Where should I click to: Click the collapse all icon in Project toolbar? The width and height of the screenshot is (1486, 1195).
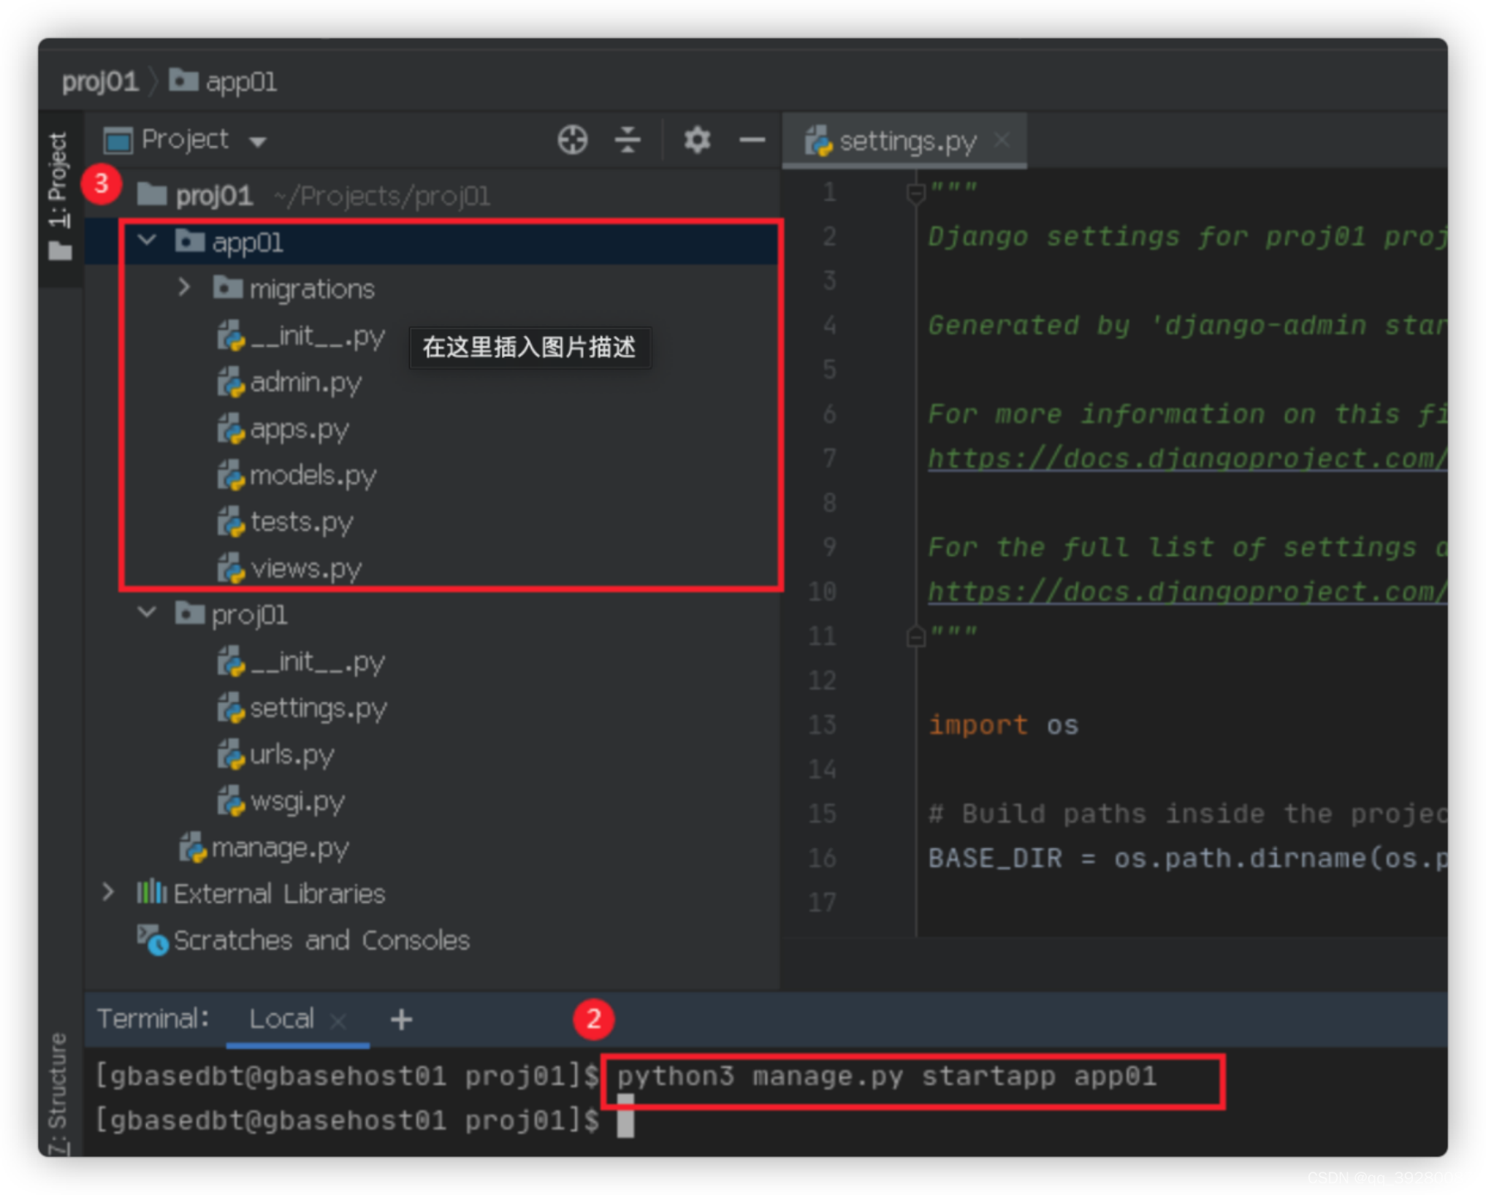(627, 139)
